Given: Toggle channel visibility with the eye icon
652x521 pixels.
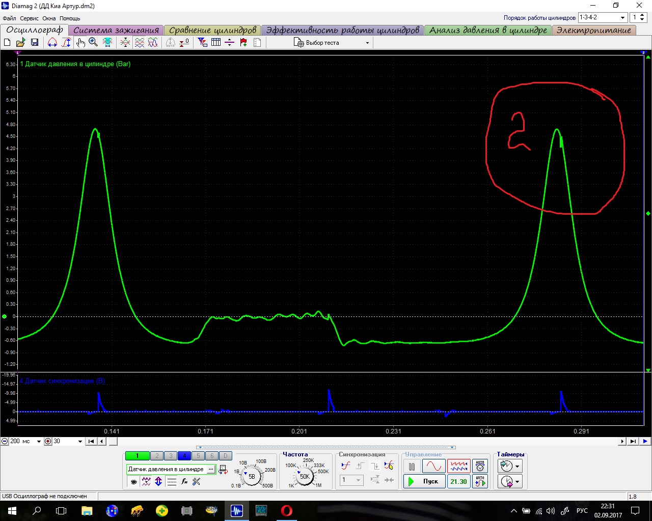Looking at the screenshot, I should point(134,481).
